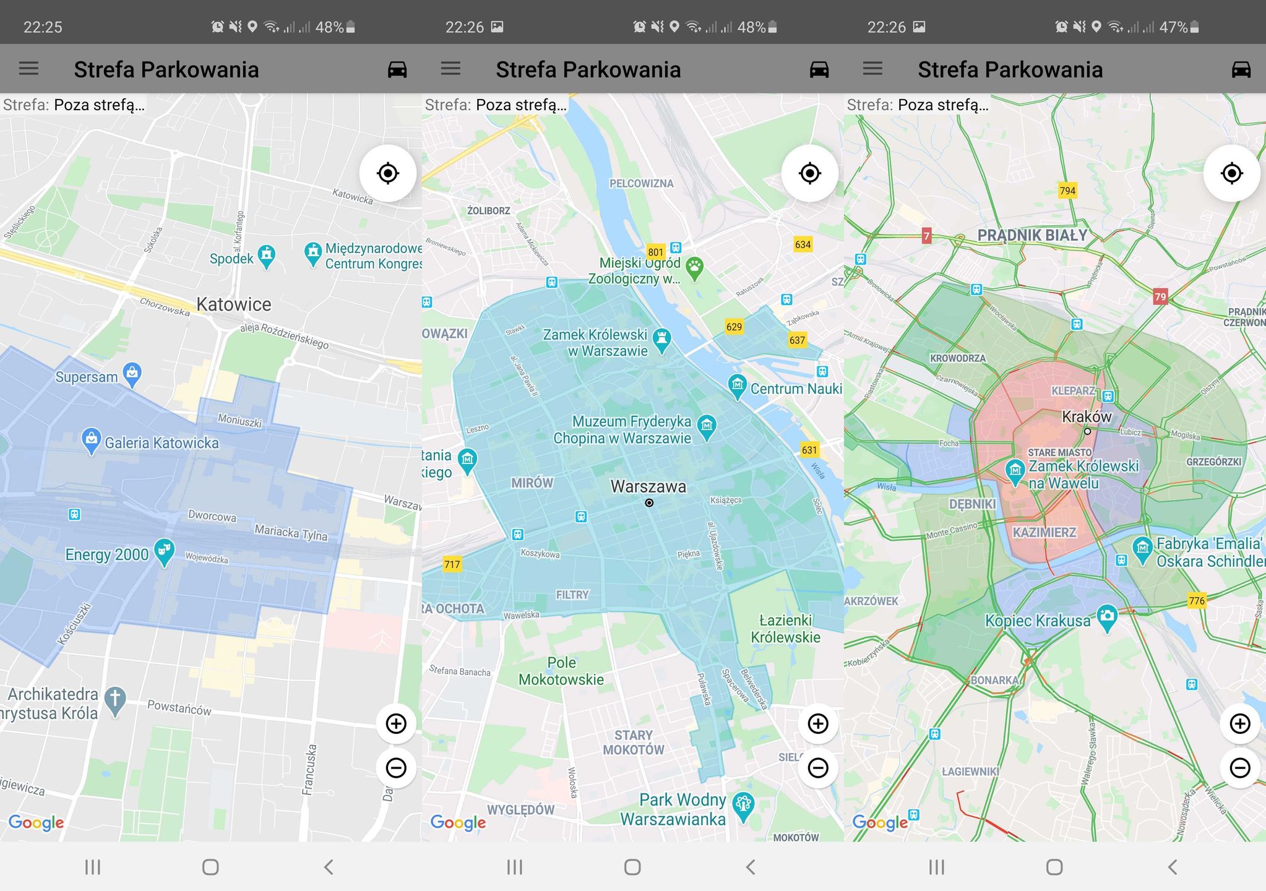Select Zamek Królewski w Warszawie marker
The height and width of the screenshot is (891, 1266).
[x=661, y=340]
